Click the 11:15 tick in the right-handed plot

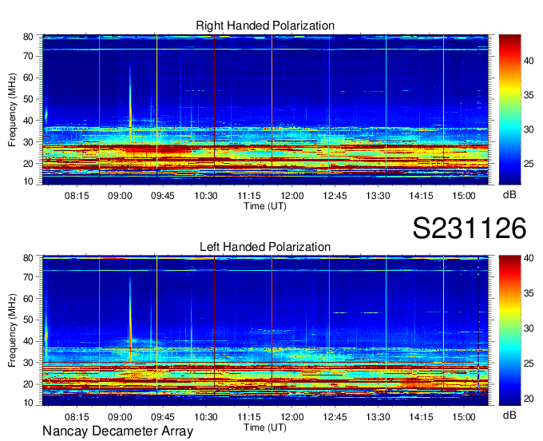tap(249, 196)
